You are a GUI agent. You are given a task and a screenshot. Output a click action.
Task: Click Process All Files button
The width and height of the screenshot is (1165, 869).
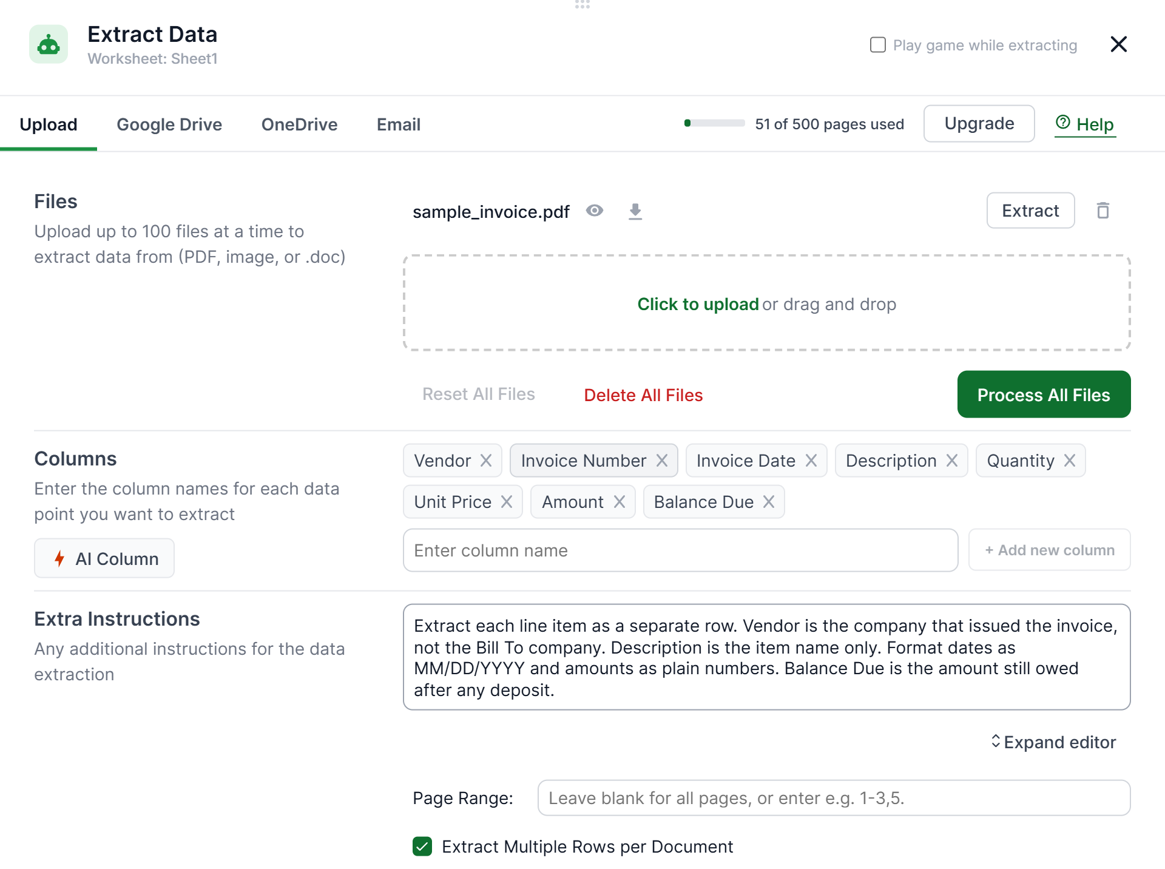point(1044,394)
